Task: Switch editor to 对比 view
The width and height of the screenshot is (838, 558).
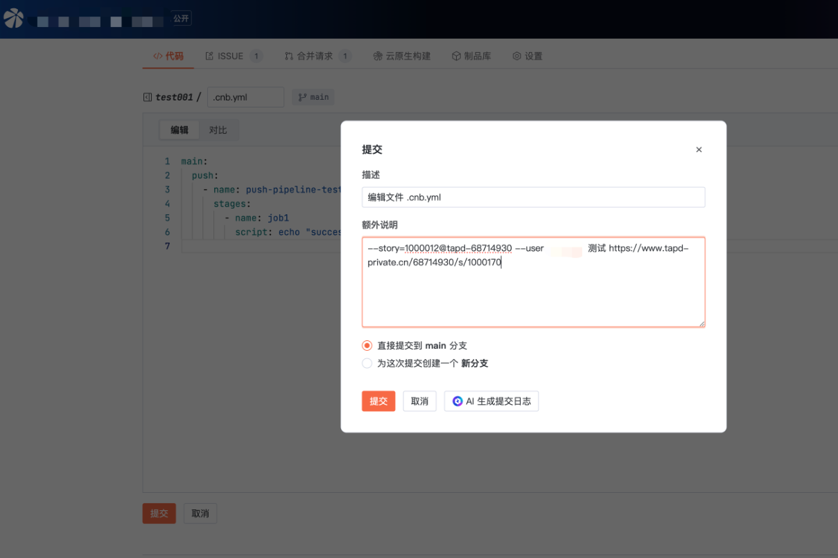Action: 218,130
